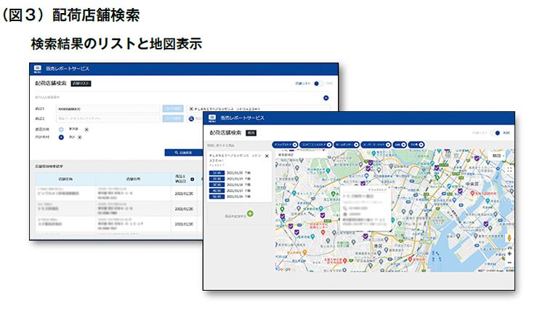Add a product with the green plus icon
Viewport: 545px width, 317px height.
(x=250, y=214)
